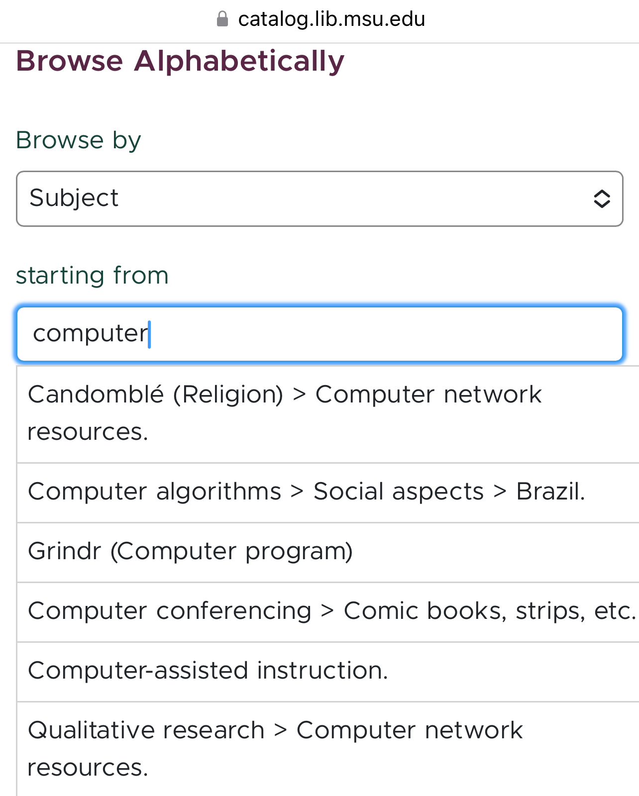Click 'Brazil.' in the Computer algorithms suggestion
The height and width of the screenshot is (796, 639).
550,492
